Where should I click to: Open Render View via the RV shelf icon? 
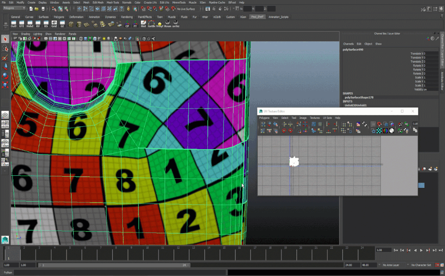click(x=38, y=23)
